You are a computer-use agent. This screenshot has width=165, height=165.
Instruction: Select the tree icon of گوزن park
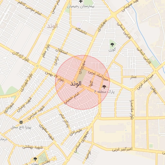click(x=112, y=44)
